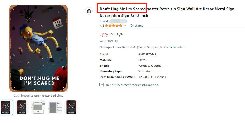Click the share icon beside product image
Image resolution: width=245 pixels, height=123 pixels.
89,11
